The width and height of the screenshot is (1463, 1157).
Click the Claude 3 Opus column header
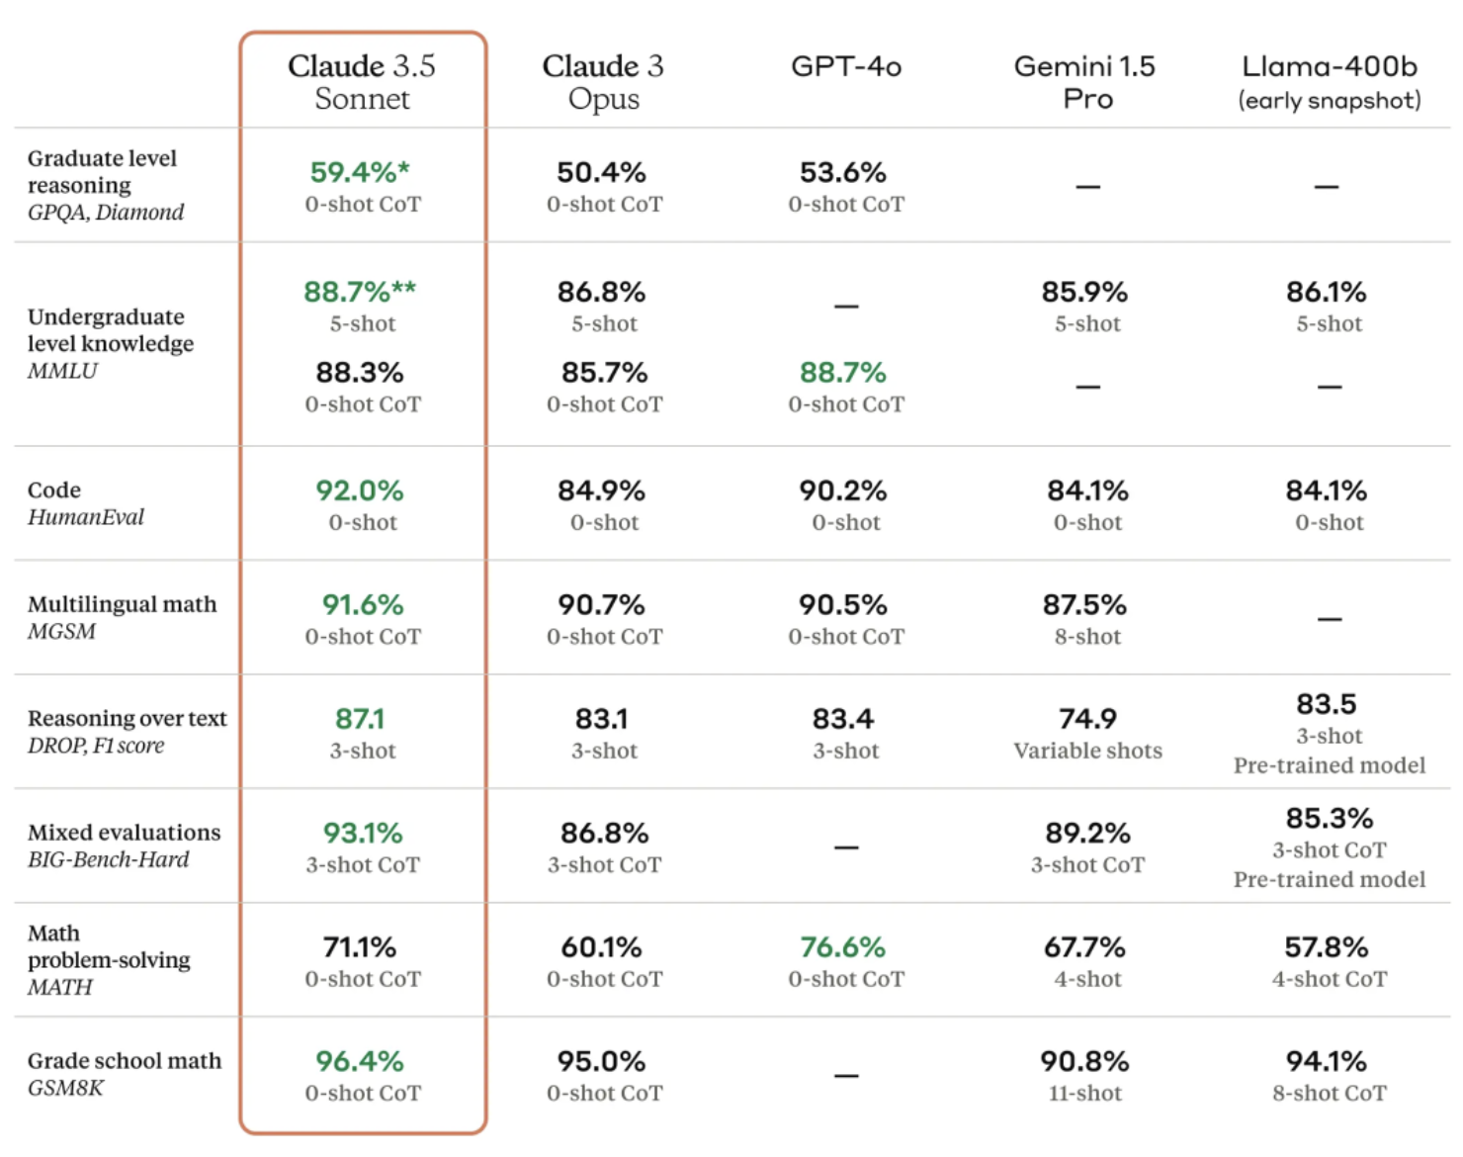click(x=603, y=81)
